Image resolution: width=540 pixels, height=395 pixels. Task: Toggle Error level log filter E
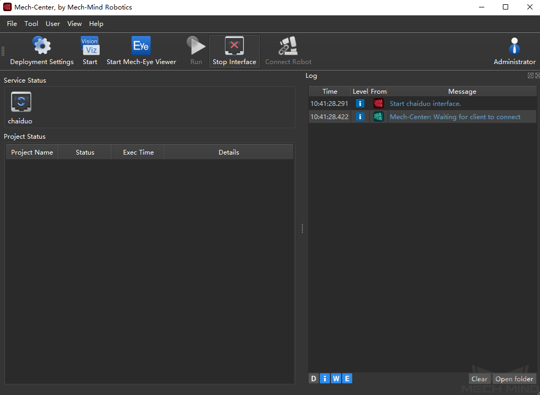pyautogui.click(x=347, y=379)
